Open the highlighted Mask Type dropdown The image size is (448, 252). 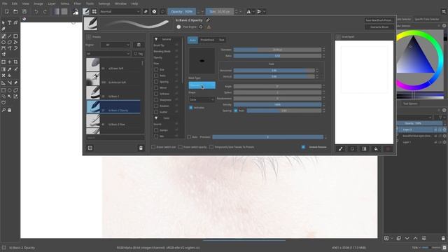pyautogui.click(x=202, y=85)
